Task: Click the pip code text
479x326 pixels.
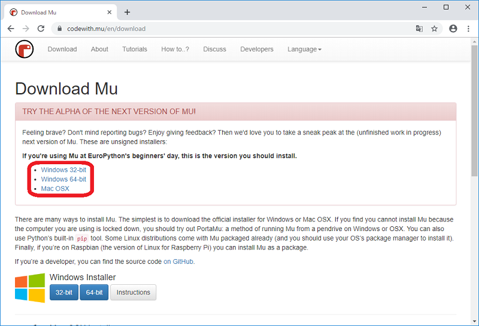Action: (82, 239)
